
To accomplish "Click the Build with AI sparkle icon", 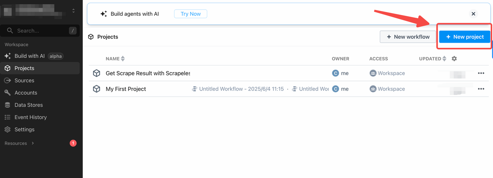I will [x=7, y=56].
